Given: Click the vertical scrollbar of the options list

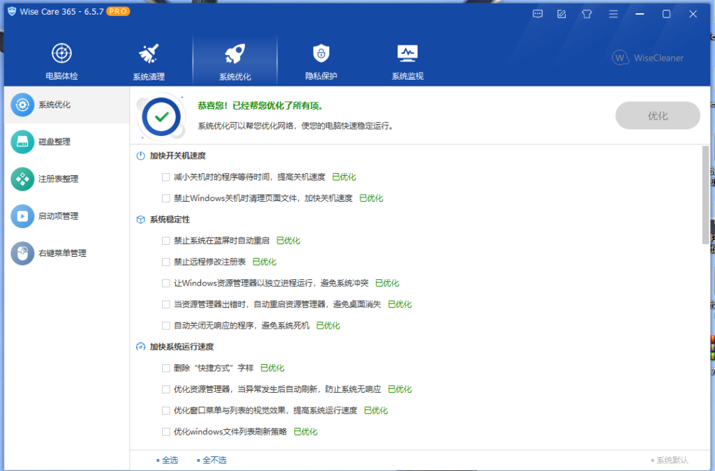Looking at the screenshot, I should 706,195.
